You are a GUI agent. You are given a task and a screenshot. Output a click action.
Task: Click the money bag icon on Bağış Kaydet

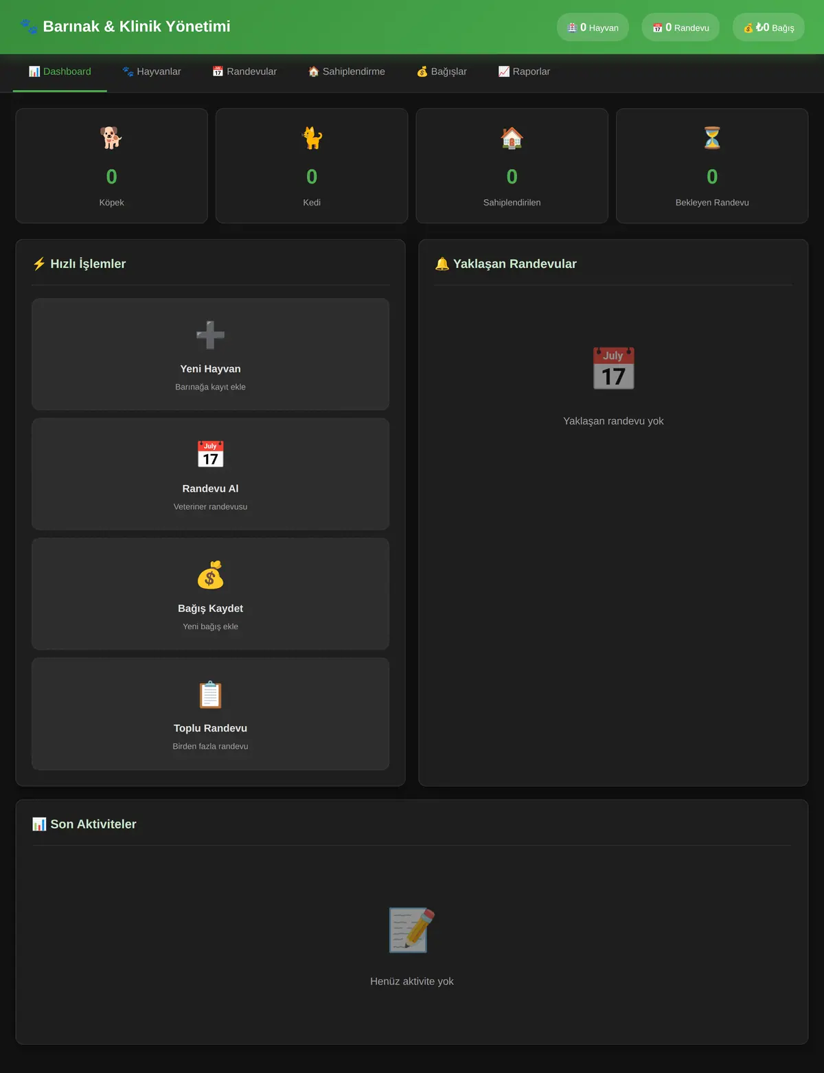pos(210,575)
